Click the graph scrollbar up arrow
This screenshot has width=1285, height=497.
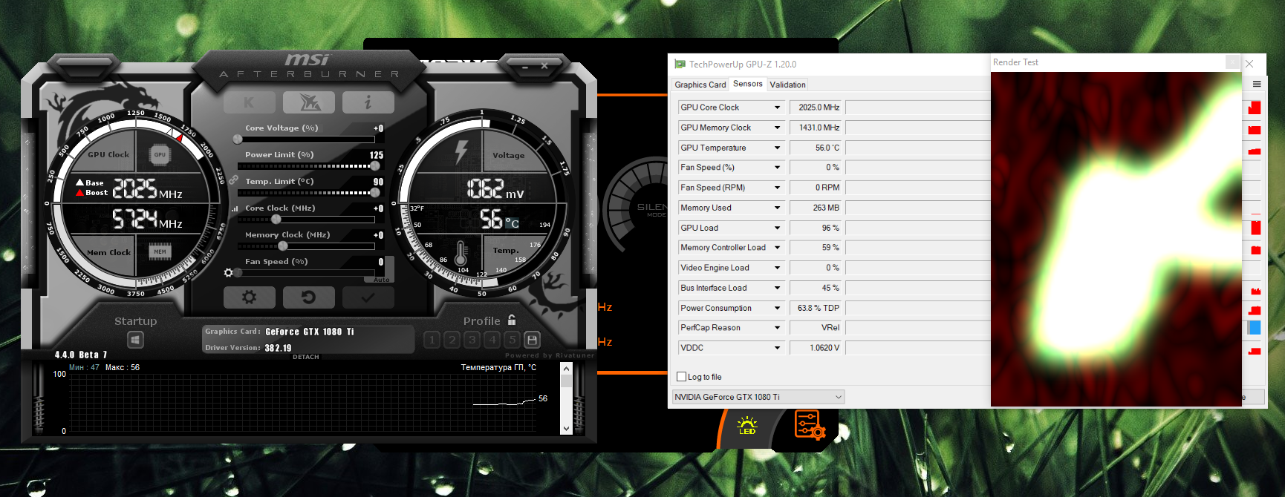click(x=567, y=369)
